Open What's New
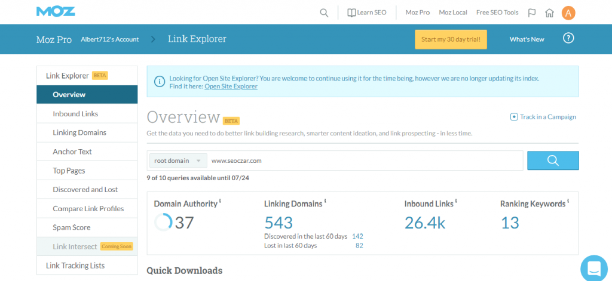Image resolution: width=612 pixels, height=281 pixels. [x=527, y=39]
